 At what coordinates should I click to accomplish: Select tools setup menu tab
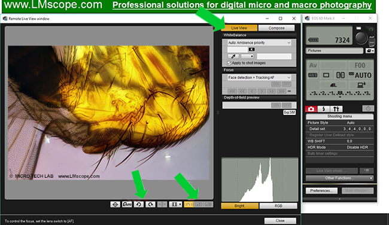pos(336,109)
